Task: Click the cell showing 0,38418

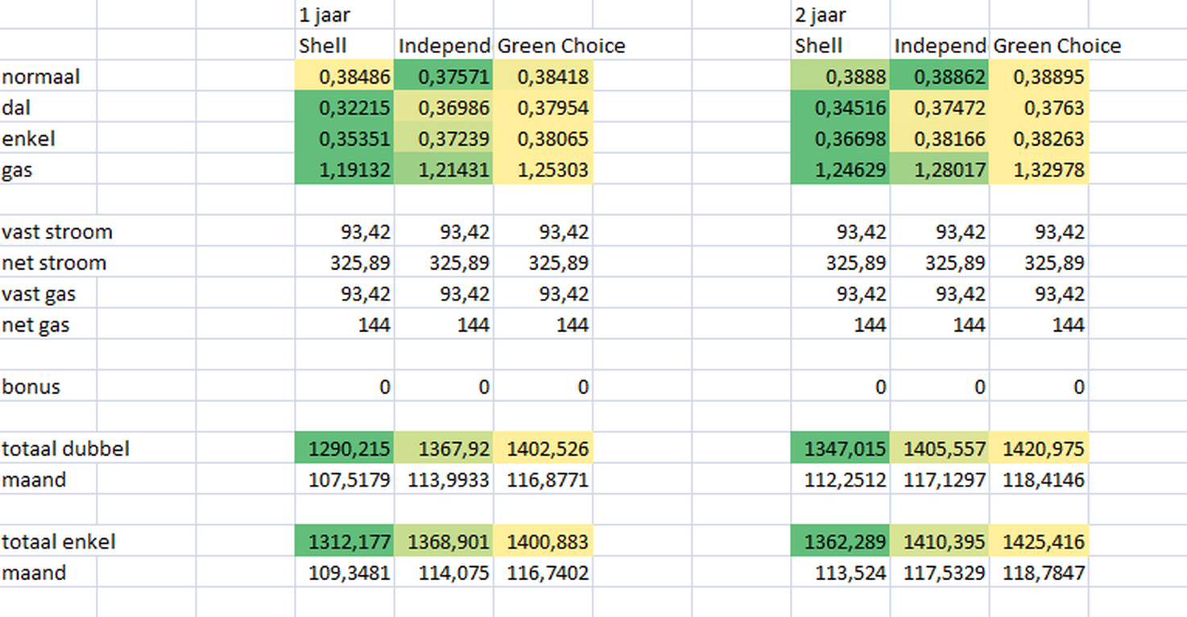Action: click(x=543, y=77)
